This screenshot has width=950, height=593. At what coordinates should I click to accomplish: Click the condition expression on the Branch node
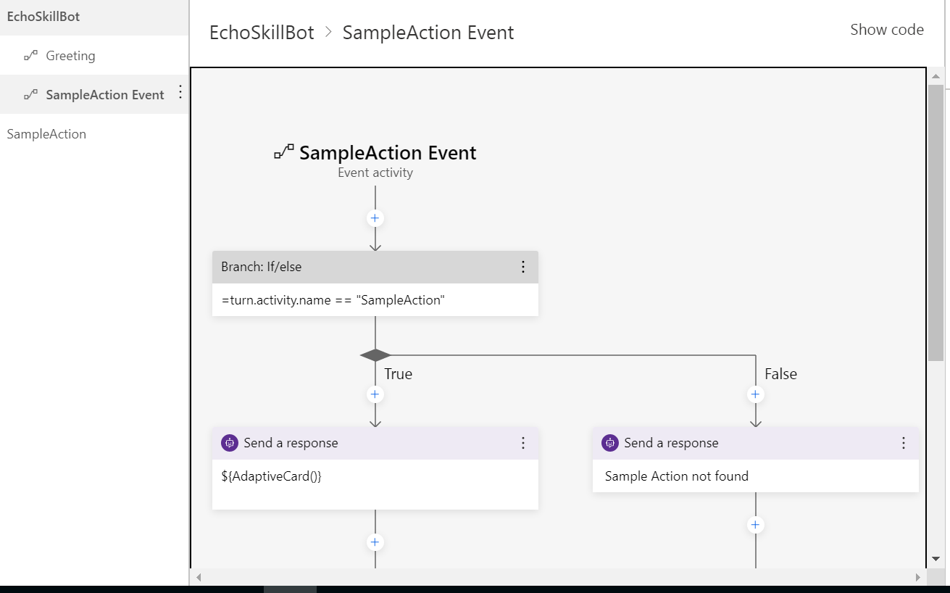[333, 299]
